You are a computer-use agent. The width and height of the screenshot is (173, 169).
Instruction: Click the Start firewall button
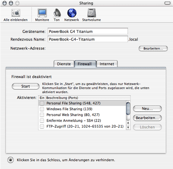click(x=25, y=86)
